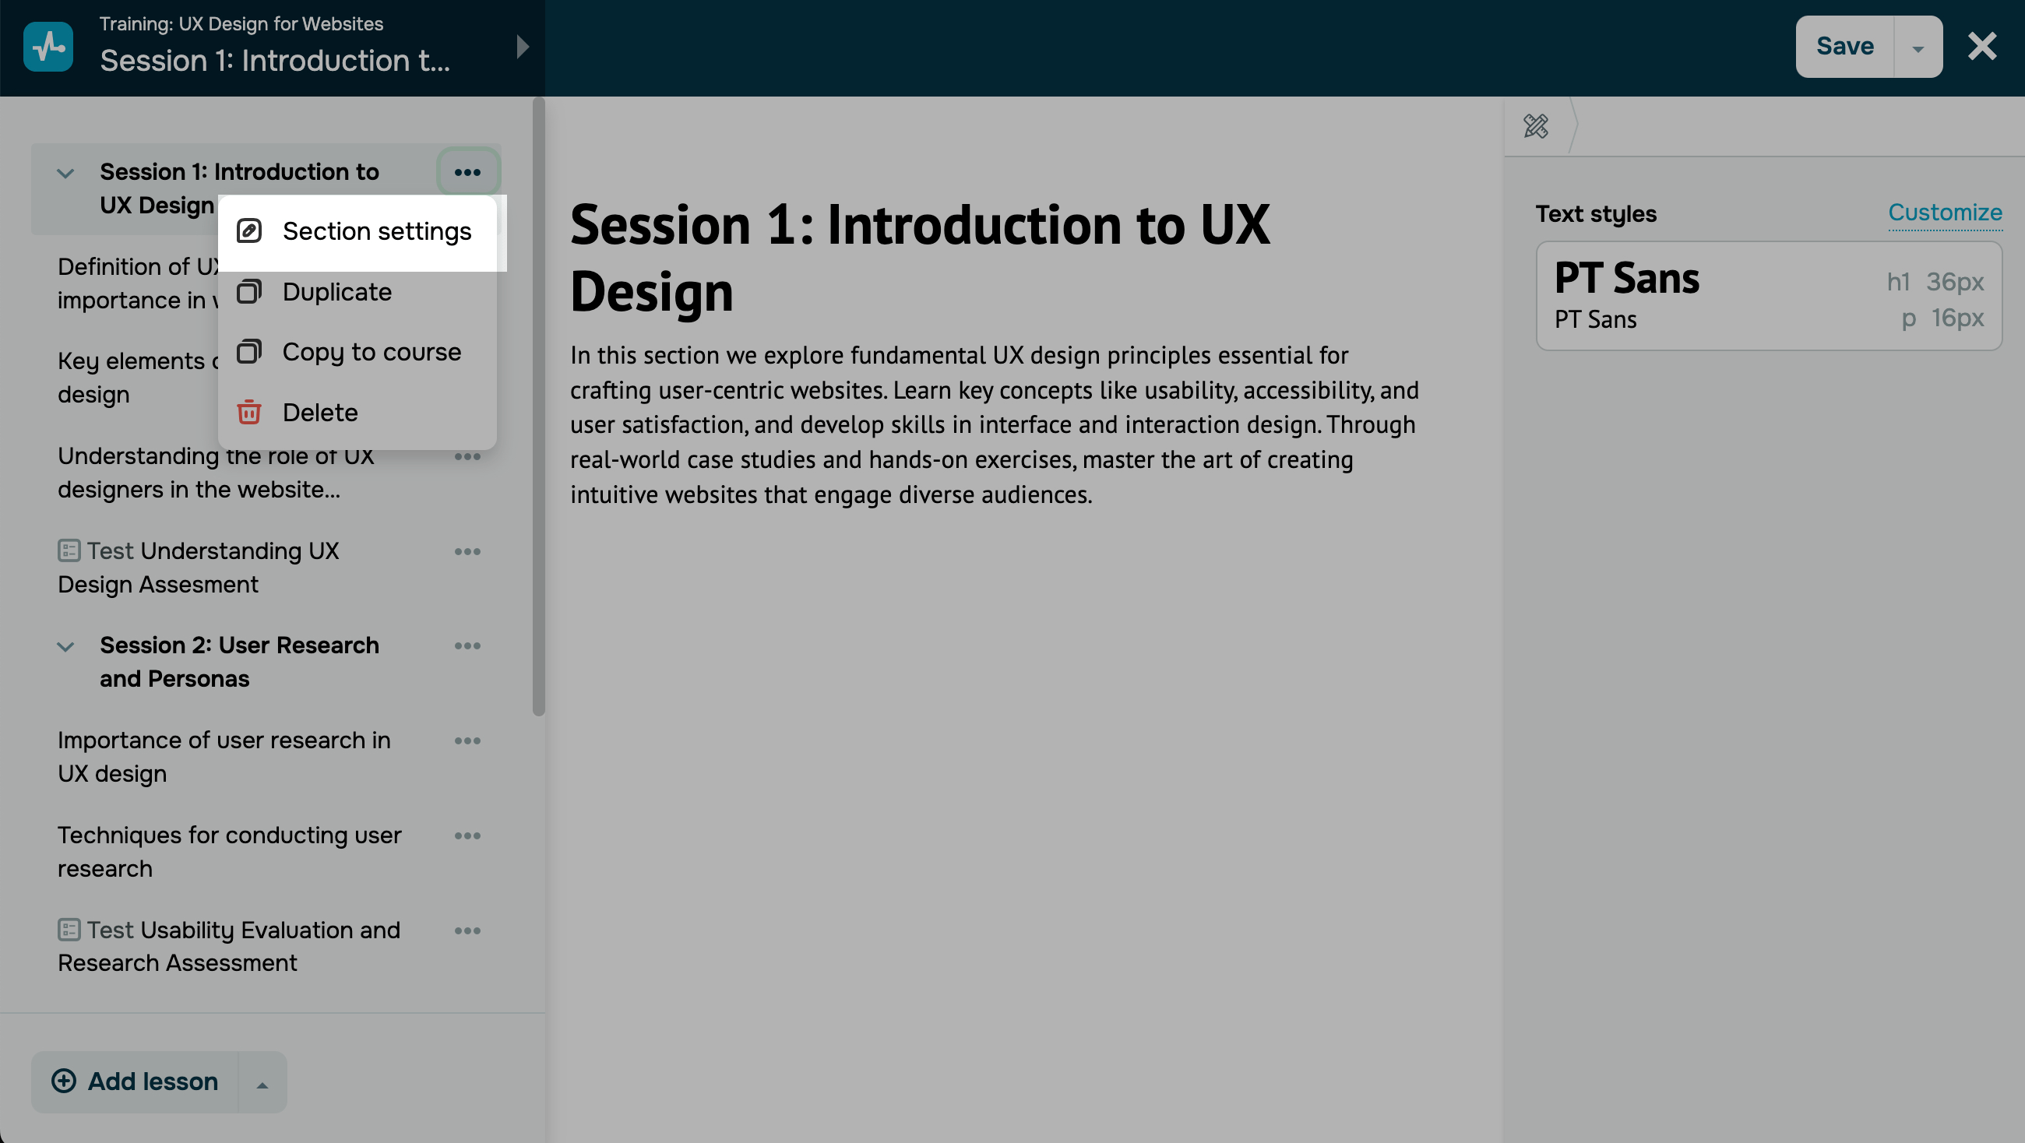Click Delete in the section menu
This screenshot has width=2025, height=1143.
(x=320, y=413)
